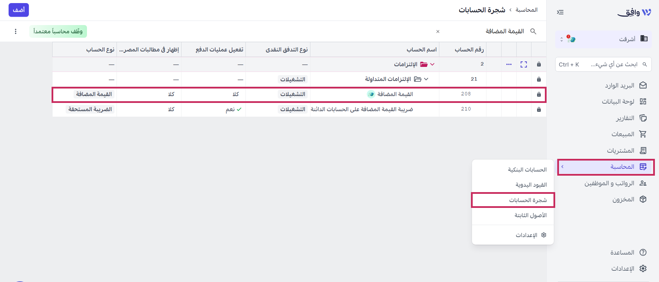The width and height of the screenshot is (659, 282).
Task: Click lock icon on account 208 row
Action: tap(539, 94)
